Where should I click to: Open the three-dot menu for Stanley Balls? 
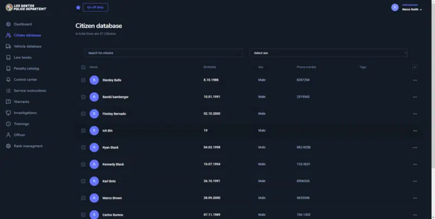click(x=415, y=80)
